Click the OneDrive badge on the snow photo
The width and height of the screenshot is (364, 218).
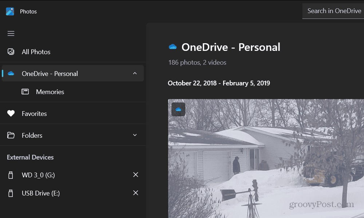coord(178,109)
